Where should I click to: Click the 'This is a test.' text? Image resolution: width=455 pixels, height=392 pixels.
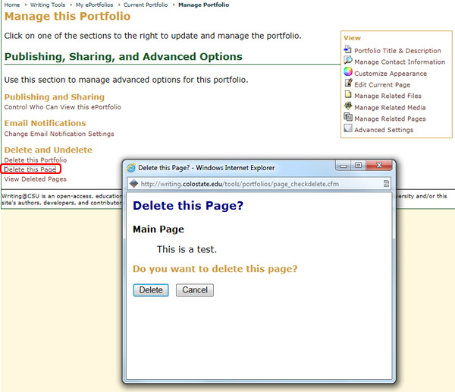point(187,249)
